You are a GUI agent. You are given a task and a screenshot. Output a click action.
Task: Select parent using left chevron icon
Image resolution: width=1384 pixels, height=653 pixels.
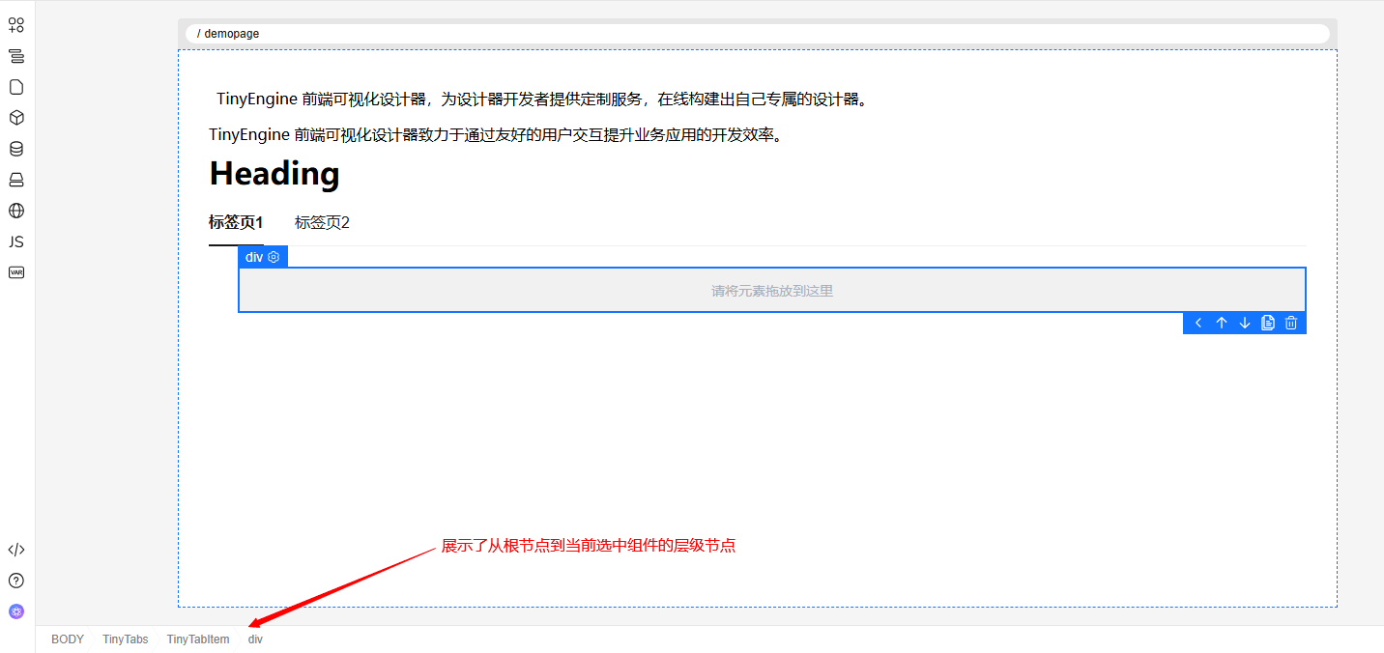coord(1198,323)
